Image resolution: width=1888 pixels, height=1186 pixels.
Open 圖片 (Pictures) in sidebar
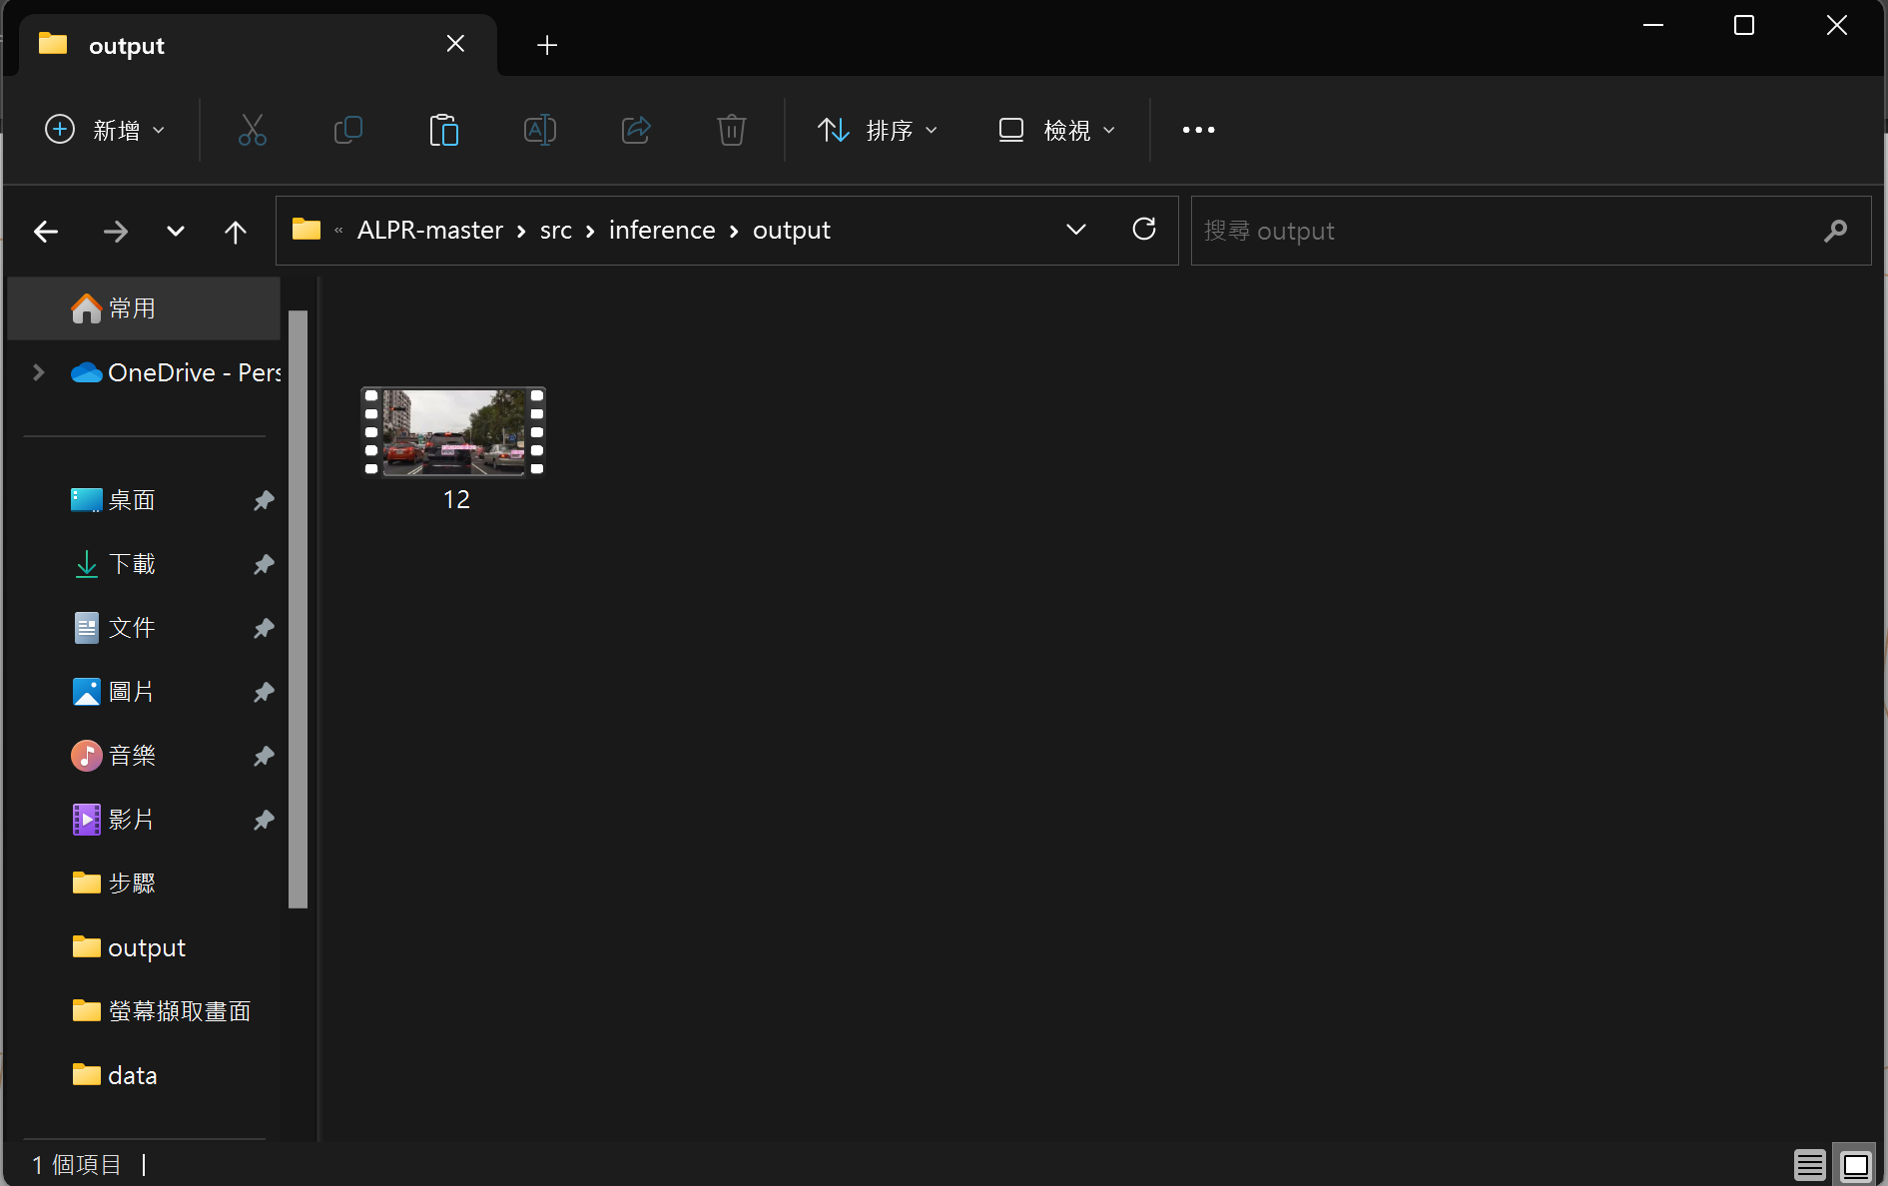144,692
